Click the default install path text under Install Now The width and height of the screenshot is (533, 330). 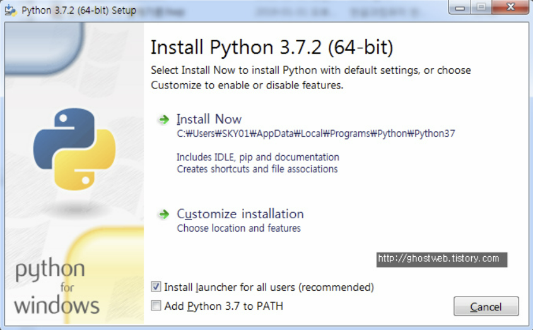(x=316, y=133)
